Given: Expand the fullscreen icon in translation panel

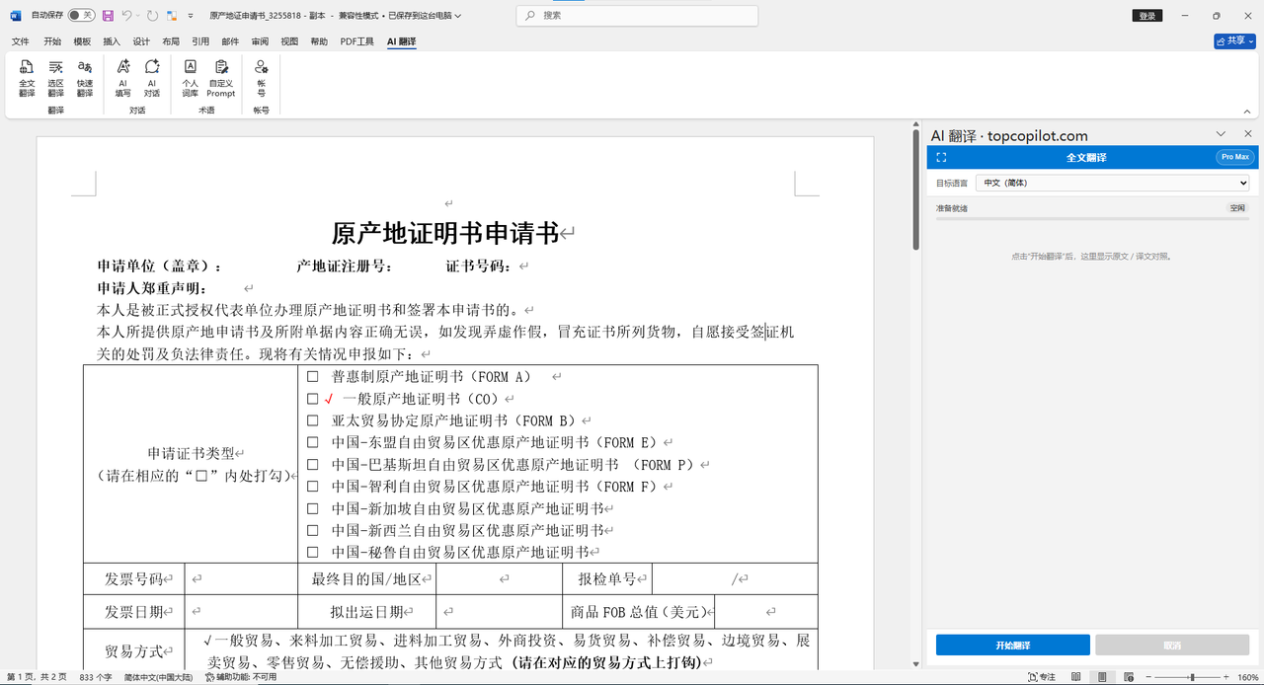Looking at the screenshot, I should coord(941,158).
